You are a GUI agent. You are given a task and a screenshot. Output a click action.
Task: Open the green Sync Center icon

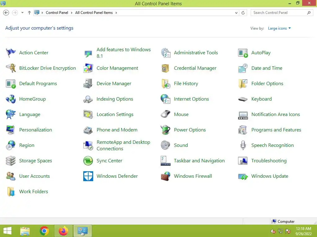point(88,160)
